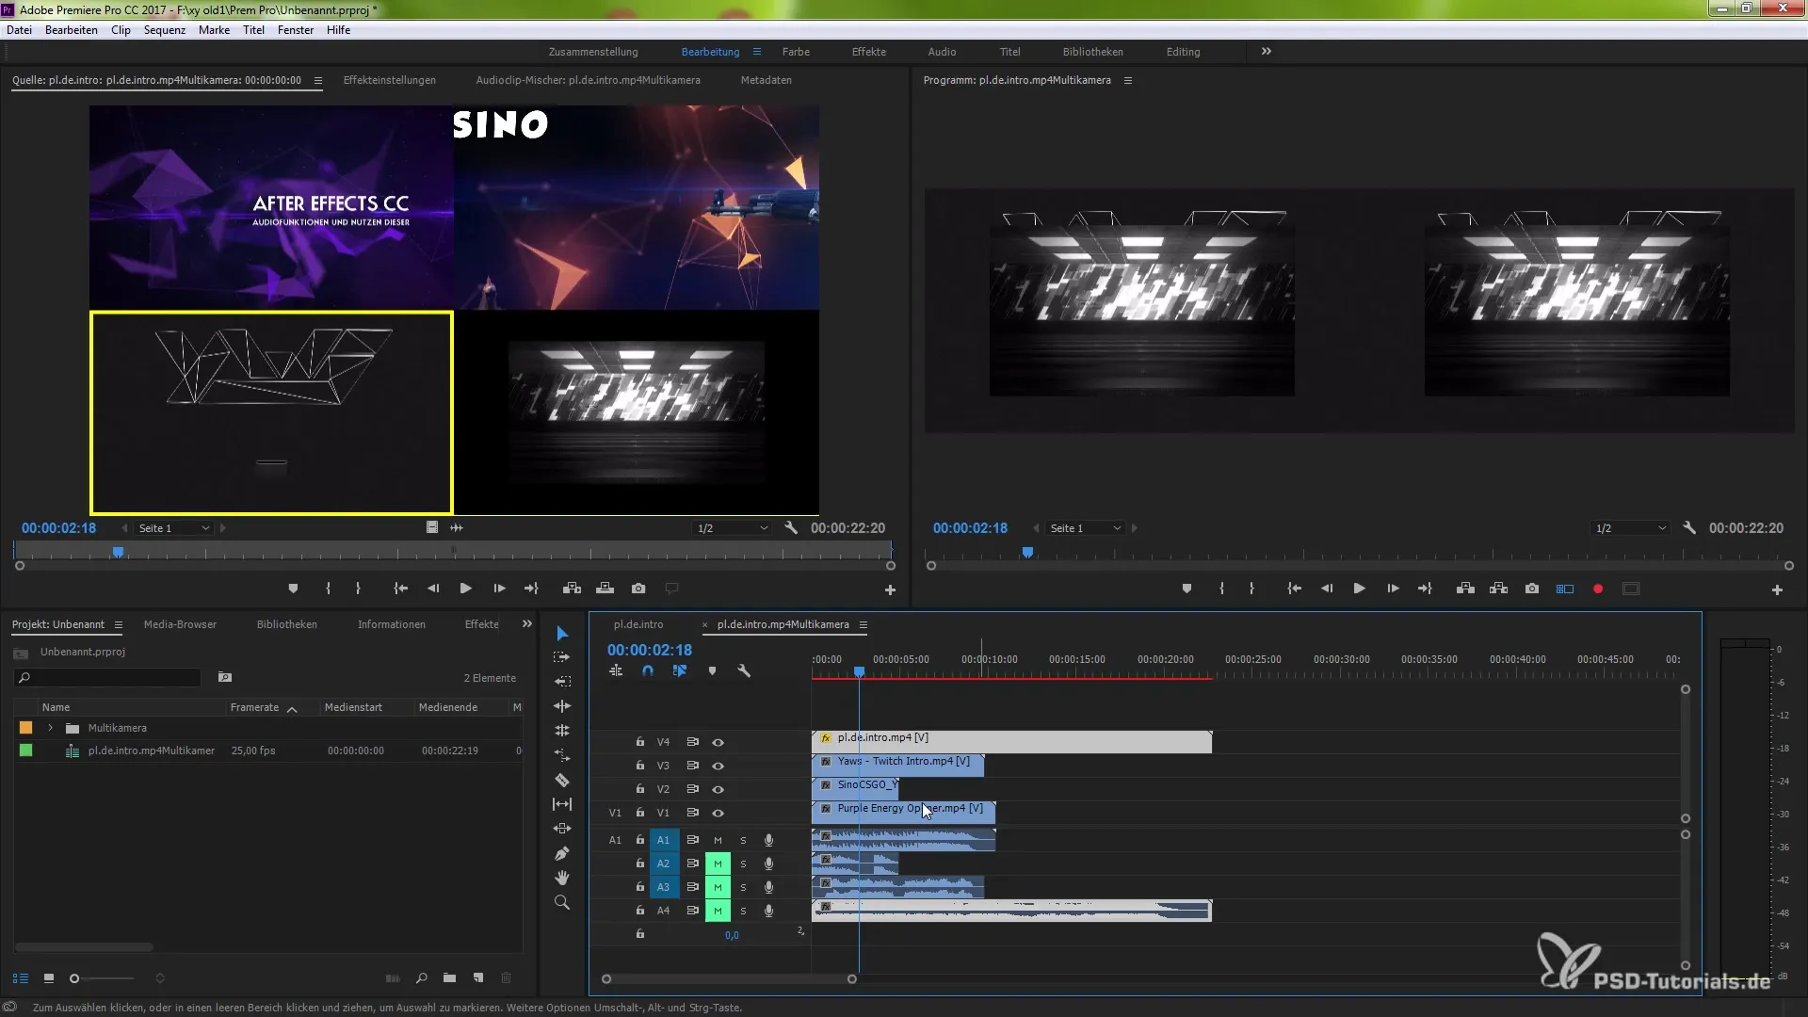Switch to the pl.de.intro timeline tab

pos(638,624)
